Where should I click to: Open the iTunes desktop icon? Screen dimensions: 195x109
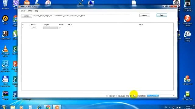(48, 2)
